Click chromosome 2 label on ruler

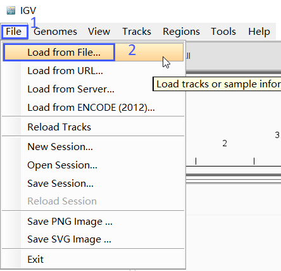[x=225, y=143]
